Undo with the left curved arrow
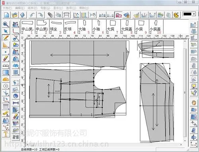Screen dimensions: 199x152 32,15
